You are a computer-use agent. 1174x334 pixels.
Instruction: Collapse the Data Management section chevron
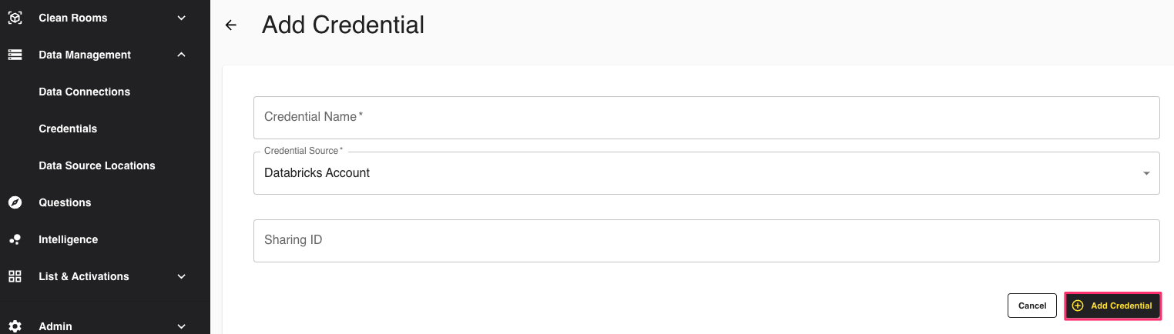coord(182,55)
